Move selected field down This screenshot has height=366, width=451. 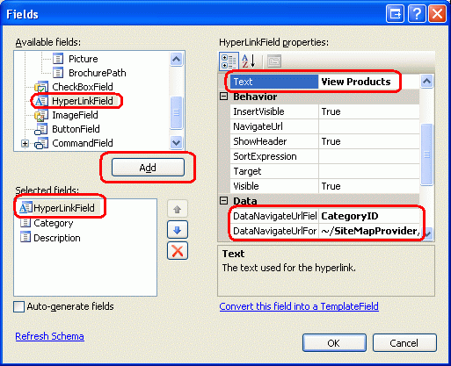coord(178,230)
